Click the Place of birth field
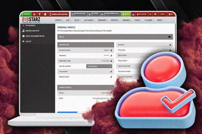The image size is (202, 134). point(130,61)
